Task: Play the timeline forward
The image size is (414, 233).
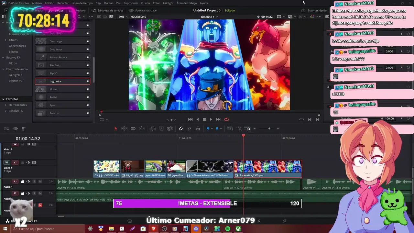Action: click(211, 119)
